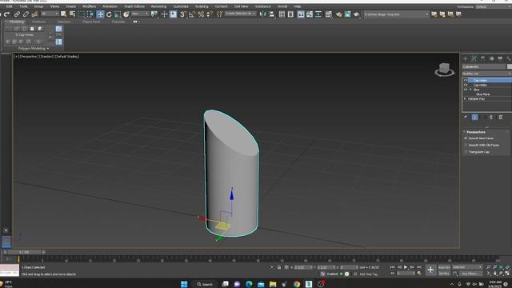Select the Select Object tool
This screenshot has height=288, width=512.
click(x=63, y=14)
